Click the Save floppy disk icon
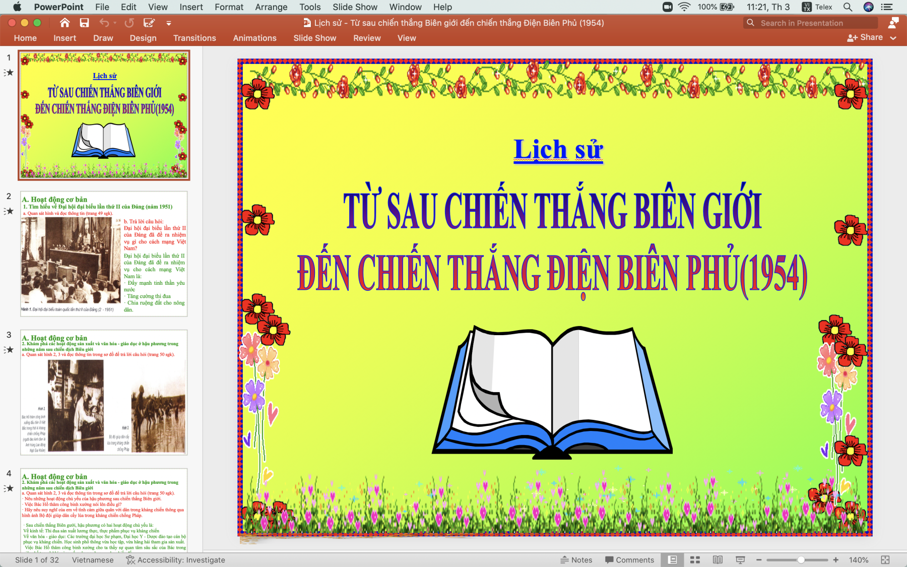The height and width of the screenshot is (567, 907). point(84,23)
